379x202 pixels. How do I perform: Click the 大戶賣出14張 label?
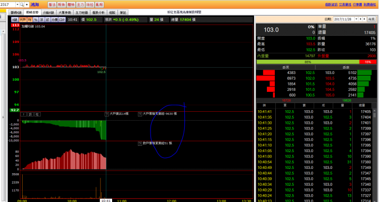tap(119, 114)
